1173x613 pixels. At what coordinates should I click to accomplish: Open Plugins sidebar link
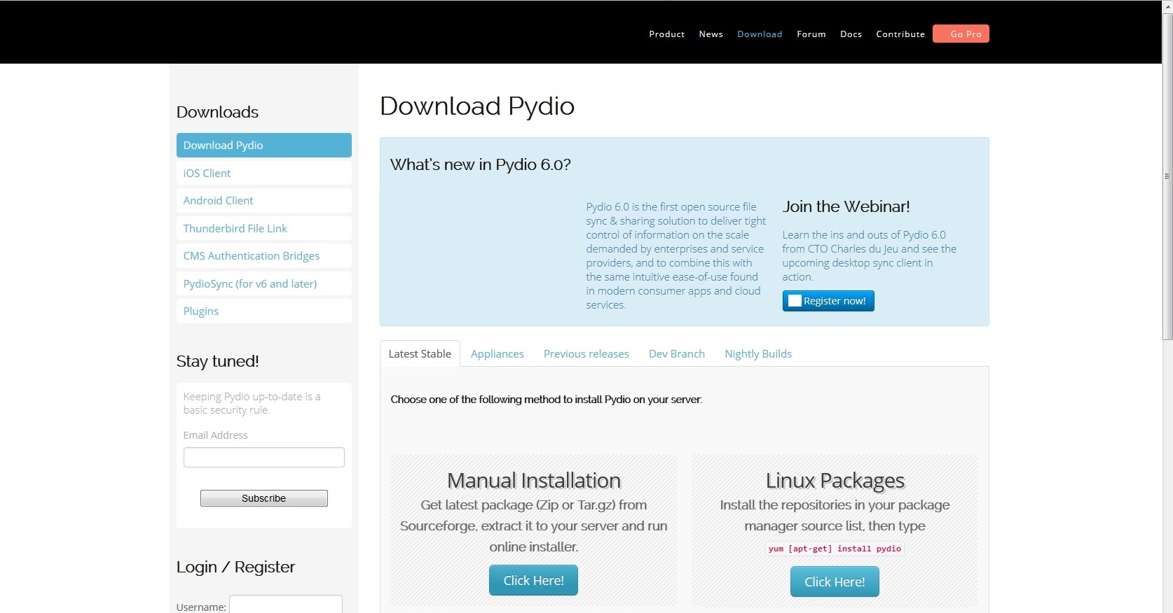(263, 311)
